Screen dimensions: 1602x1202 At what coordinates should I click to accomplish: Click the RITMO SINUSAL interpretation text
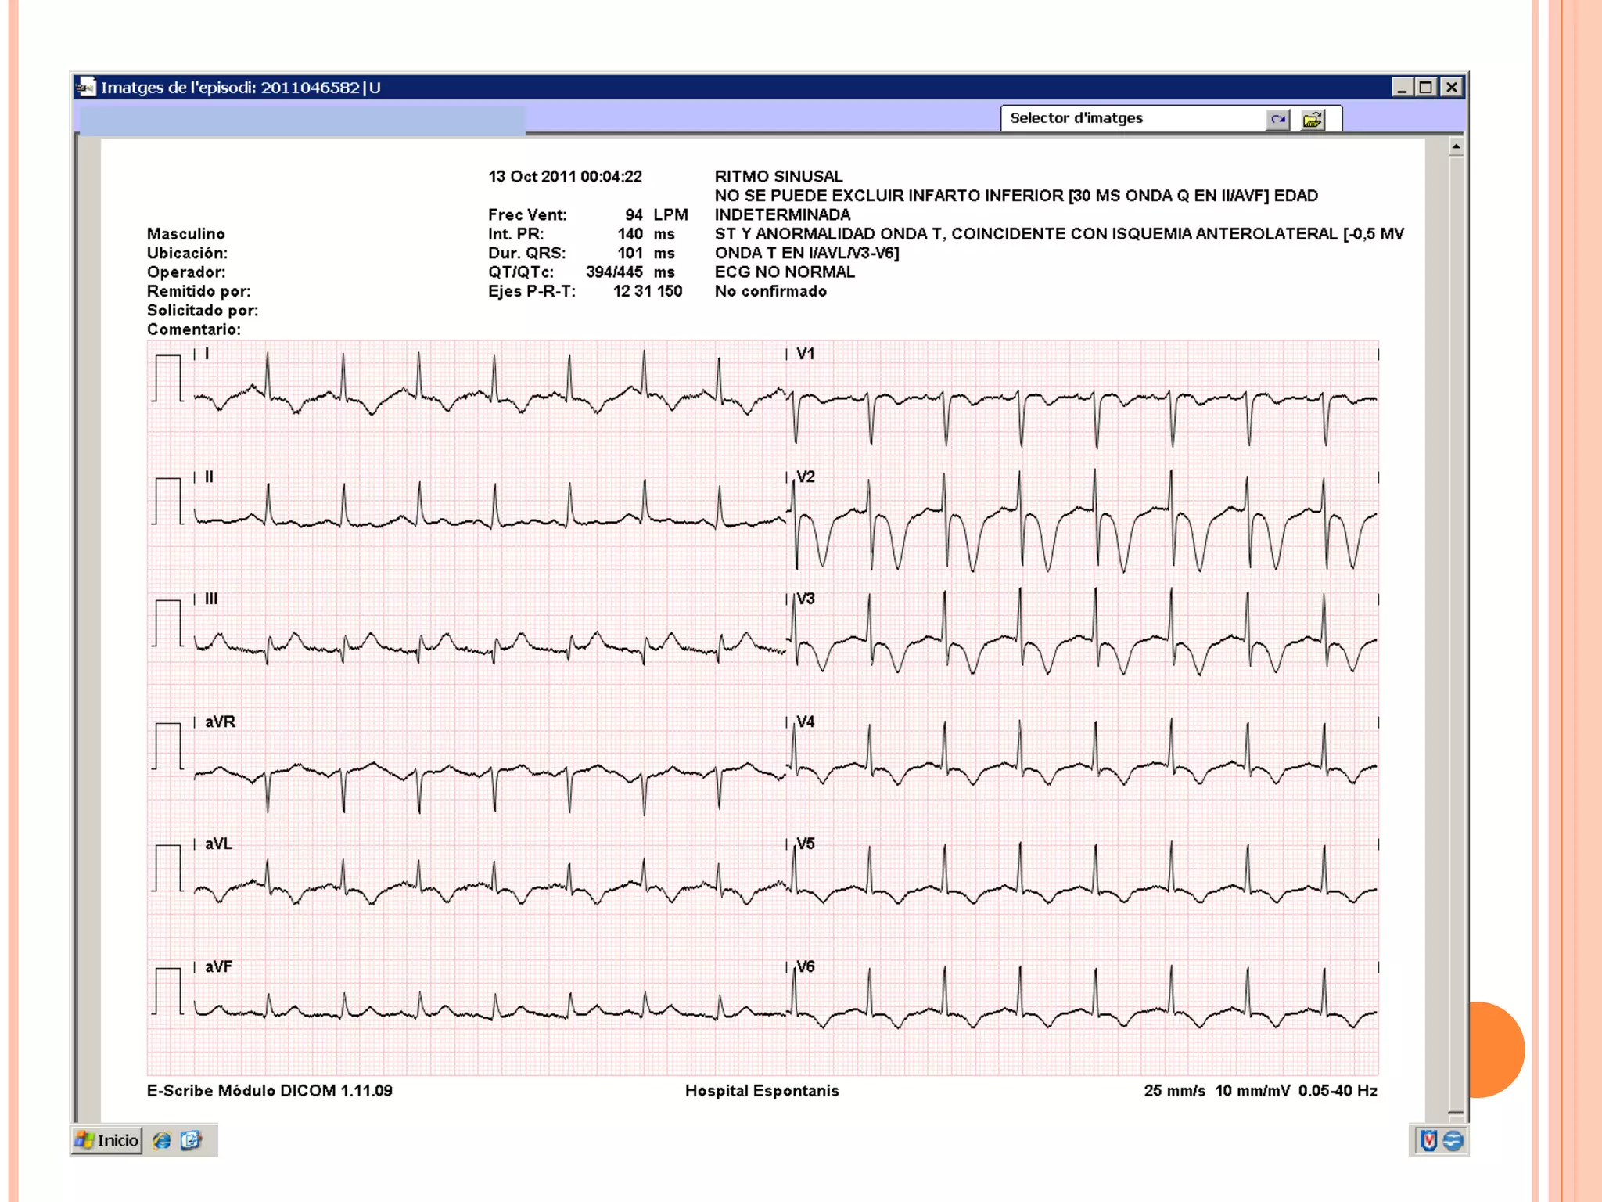click(778, 176)
